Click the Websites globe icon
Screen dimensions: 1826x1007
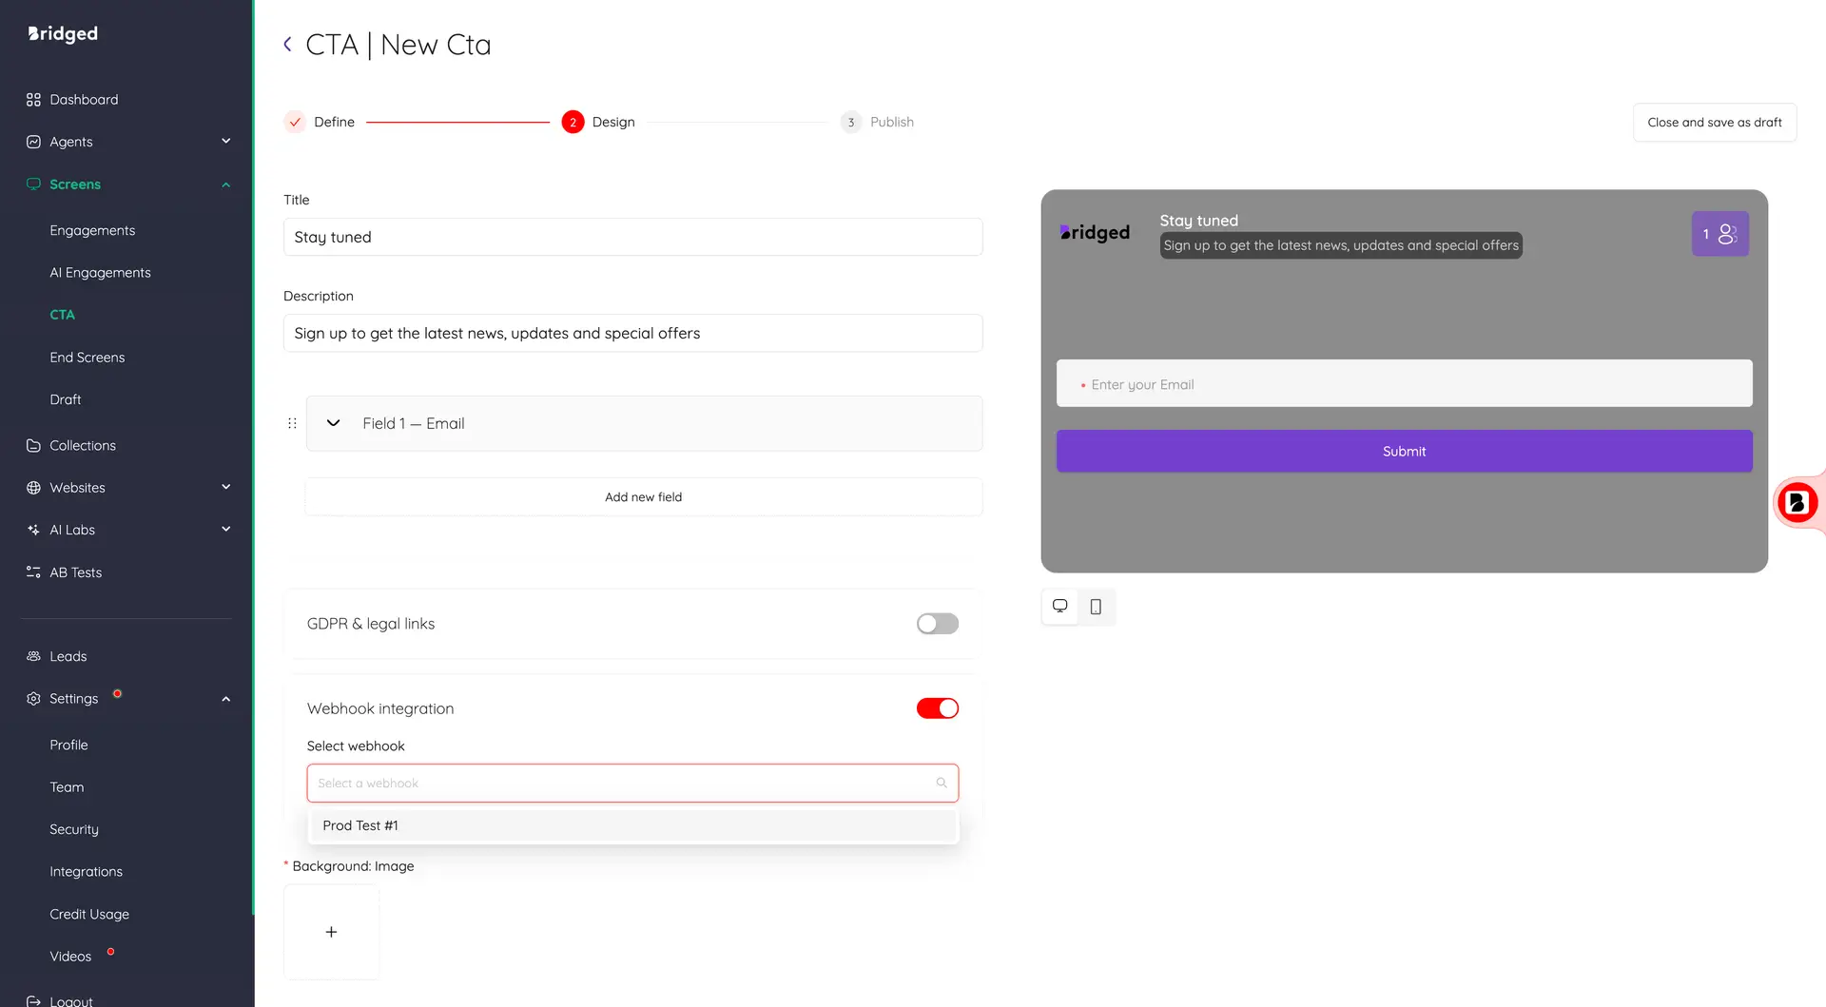coord(33,488)
